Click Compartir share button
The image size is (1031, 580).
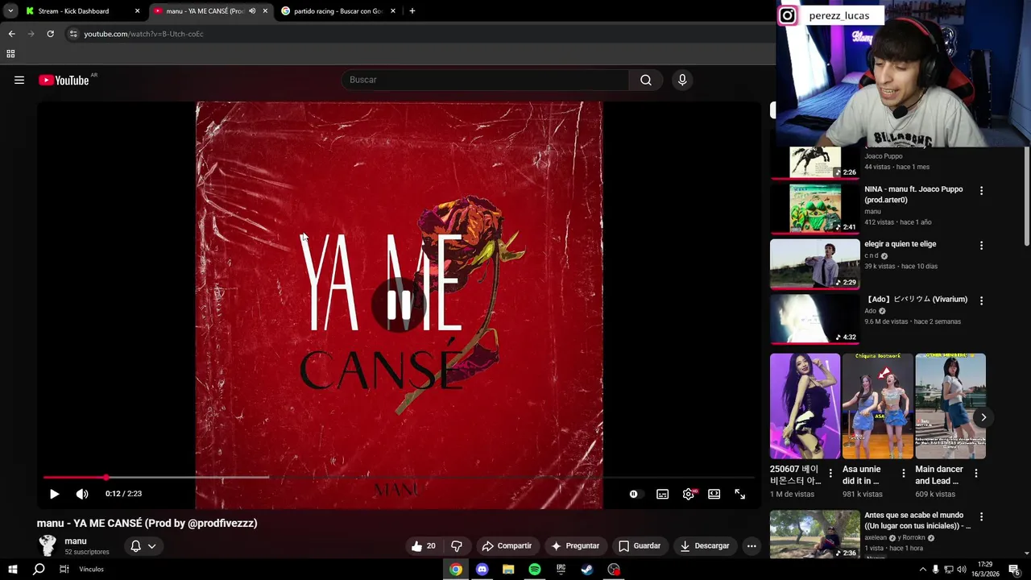tap(507, 545)
